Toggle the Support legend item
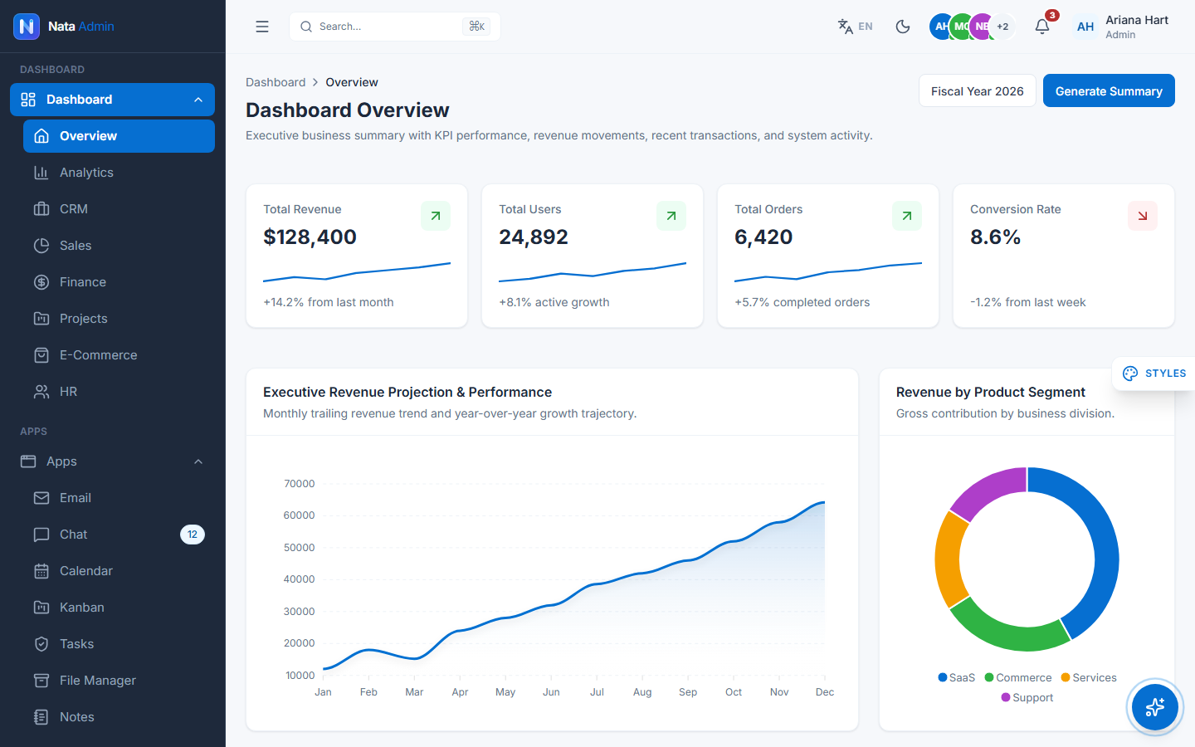1195x747 pixels. click(x=1027, y=698)
